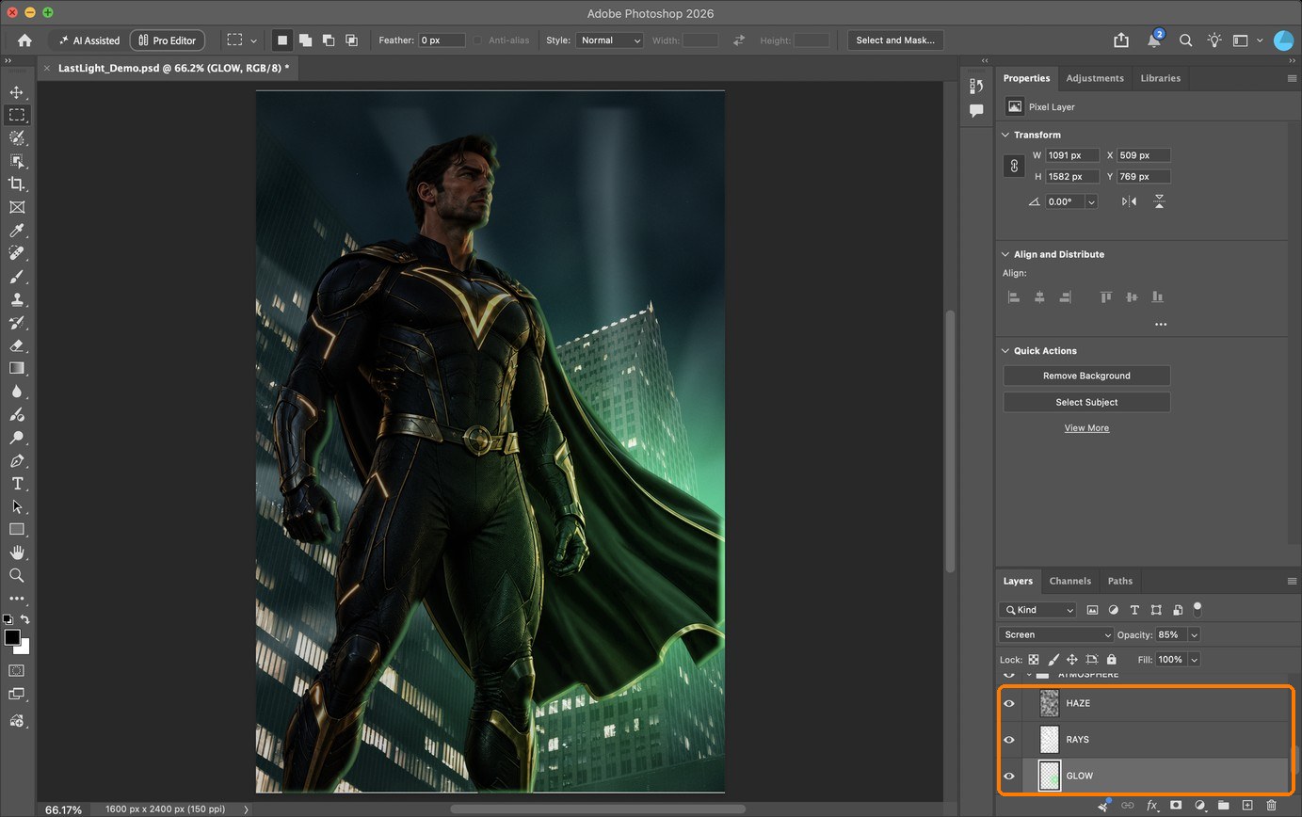Open the Kind layer filter dropdown
The height and width of the screenshot is (817, 1302).
click(x=1037, y=610)
